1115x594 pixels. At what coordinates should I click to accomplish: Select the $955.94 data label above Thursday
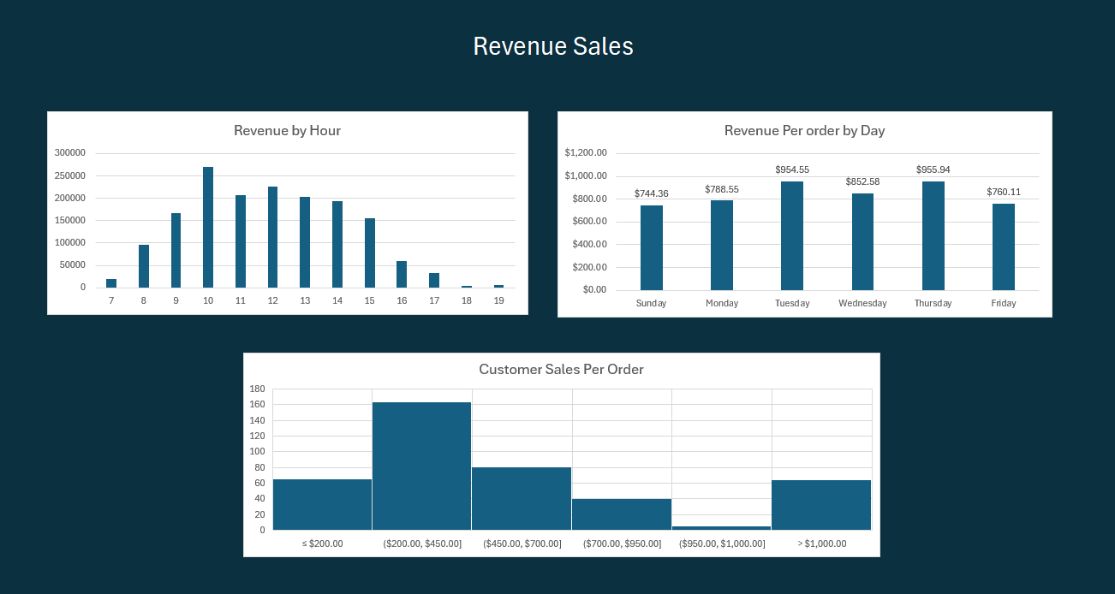933,169
